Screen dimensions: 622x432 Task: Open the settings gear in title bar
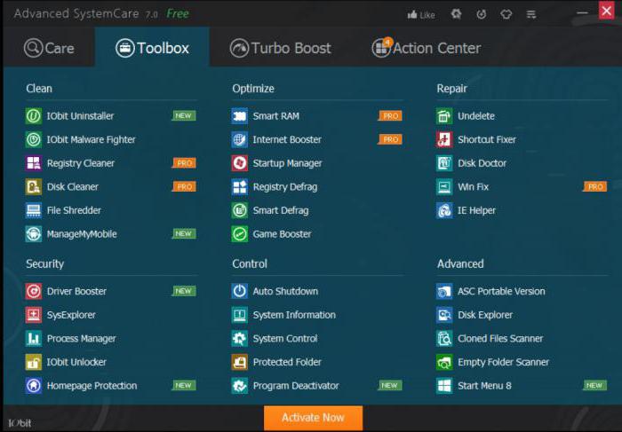pyautogui.click(x=456, y=15)
